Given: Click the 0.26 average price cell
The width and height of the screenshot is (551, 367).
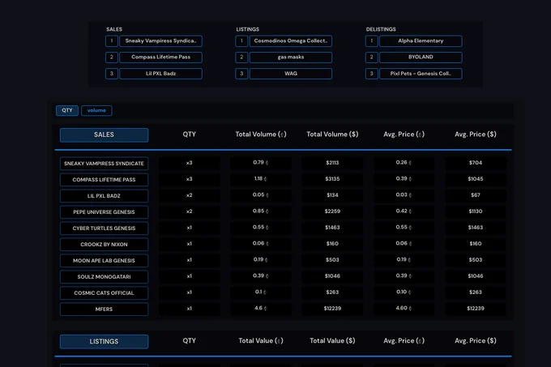Looking at the screenshot, I should (404, 163).
